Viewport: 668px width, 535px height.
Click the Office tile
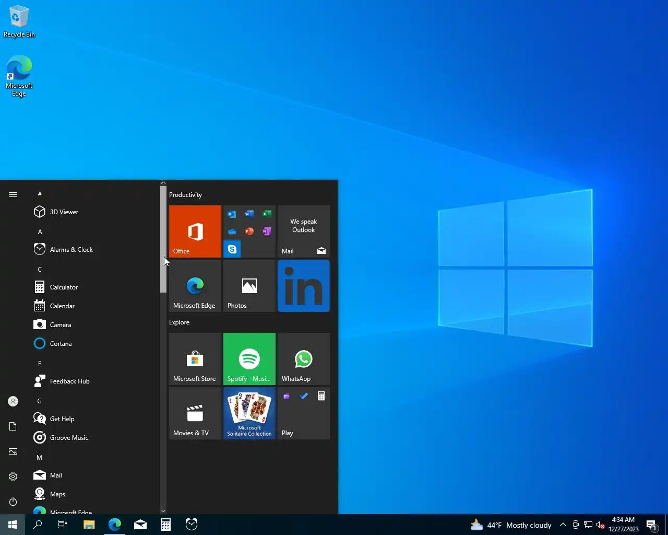click(195, 231)
